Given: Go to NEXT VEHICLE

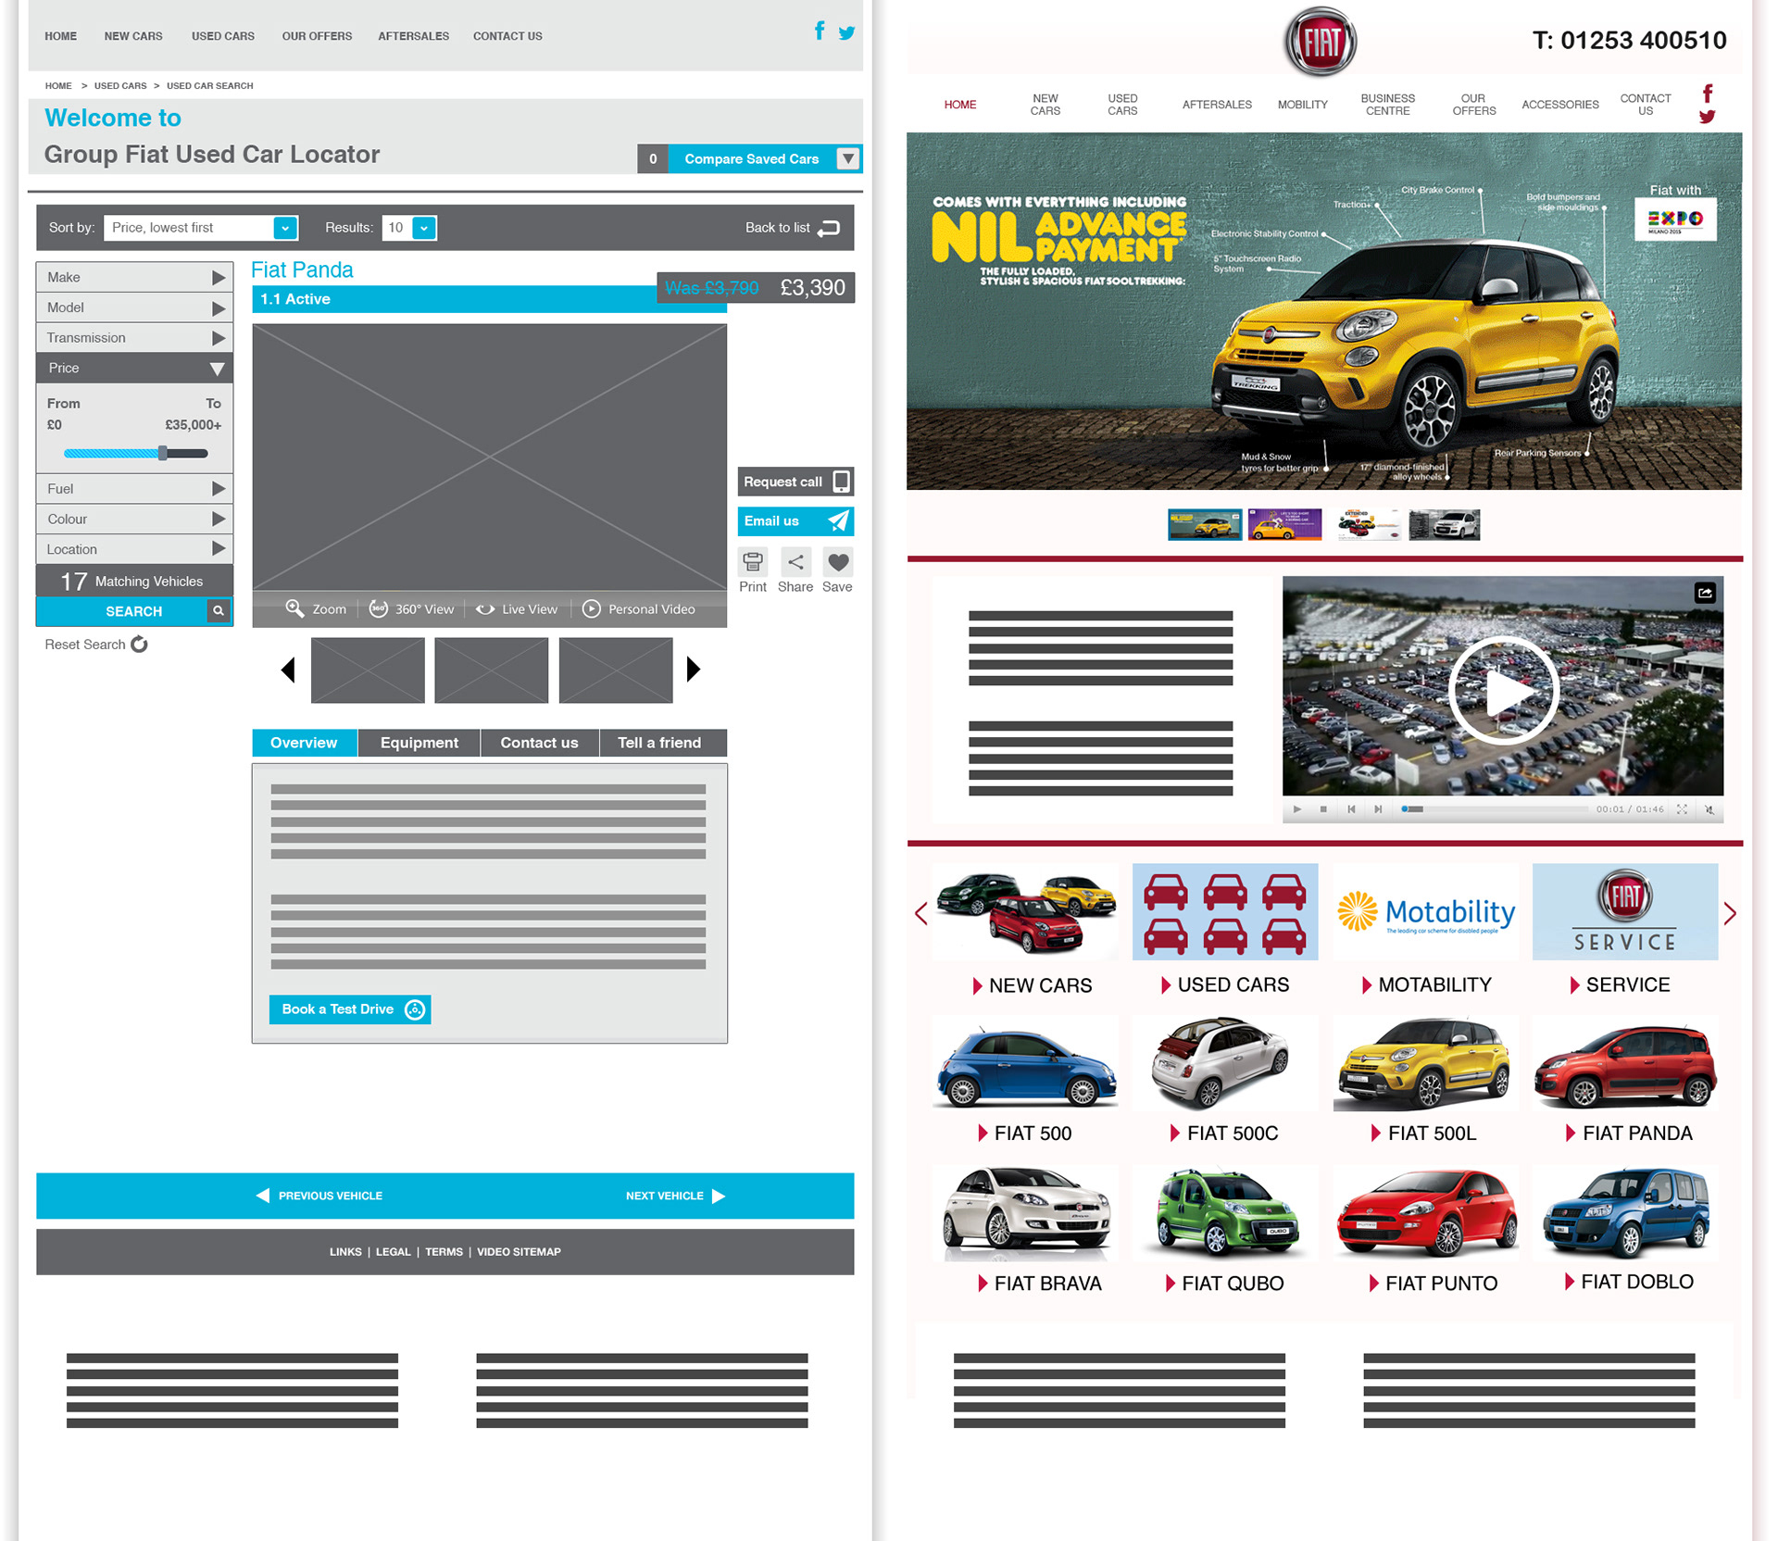Looking at the screenshot, I should click(675, 1196).
